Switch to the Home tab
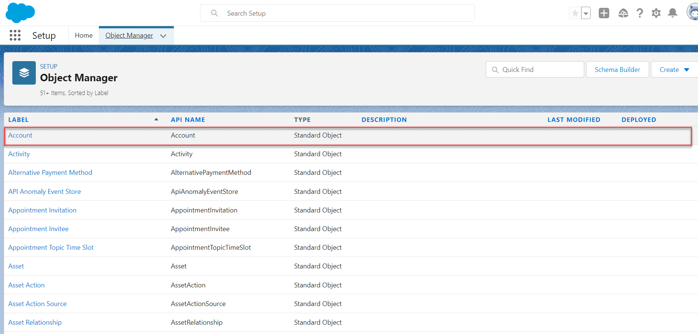 [x=84, y=35]
